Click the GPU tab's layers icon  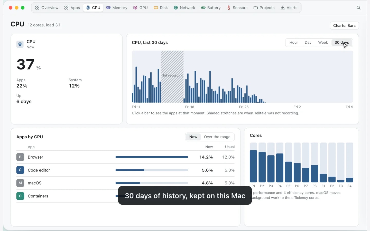coord(135,8)
